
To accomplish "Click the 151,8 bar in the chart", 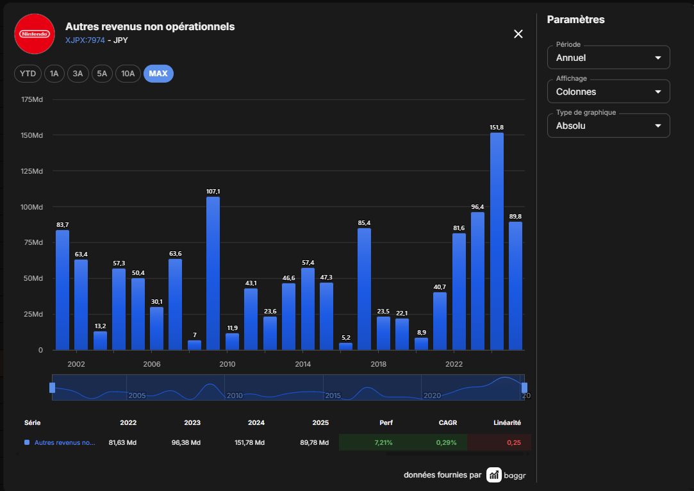I will [x=497, y=241].
